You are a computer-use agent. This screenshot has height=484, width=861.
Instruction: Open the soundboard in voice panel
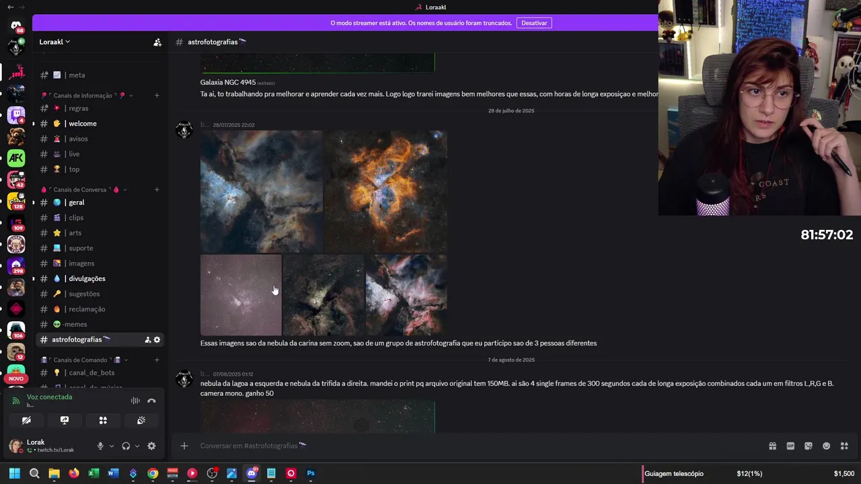141,420
